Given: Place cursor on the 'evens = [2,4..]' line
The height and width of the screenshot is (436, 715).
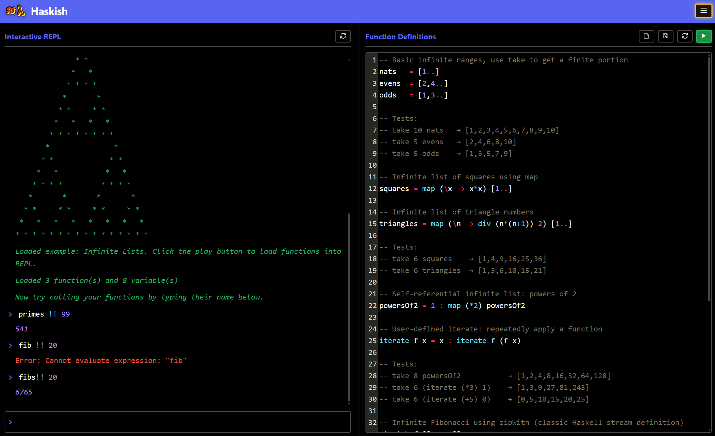Looking at the screenshot, I should coord(413,83).
